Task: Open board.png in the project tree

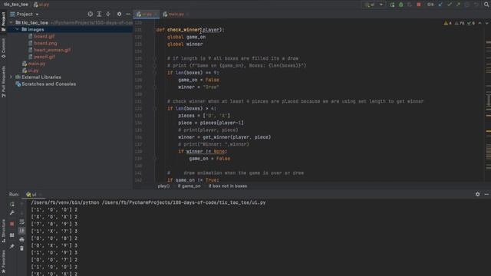Action: [45, 43]
